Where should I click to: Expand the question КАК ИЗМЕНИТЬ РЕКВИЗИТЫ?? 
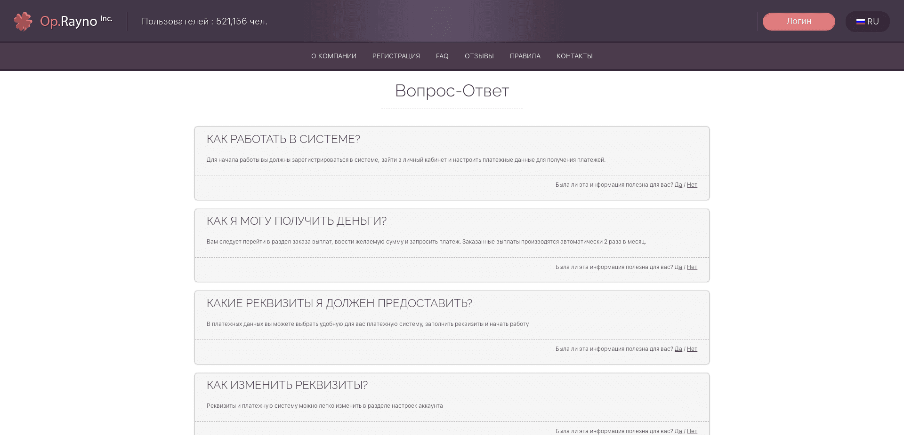click(288, 385)
